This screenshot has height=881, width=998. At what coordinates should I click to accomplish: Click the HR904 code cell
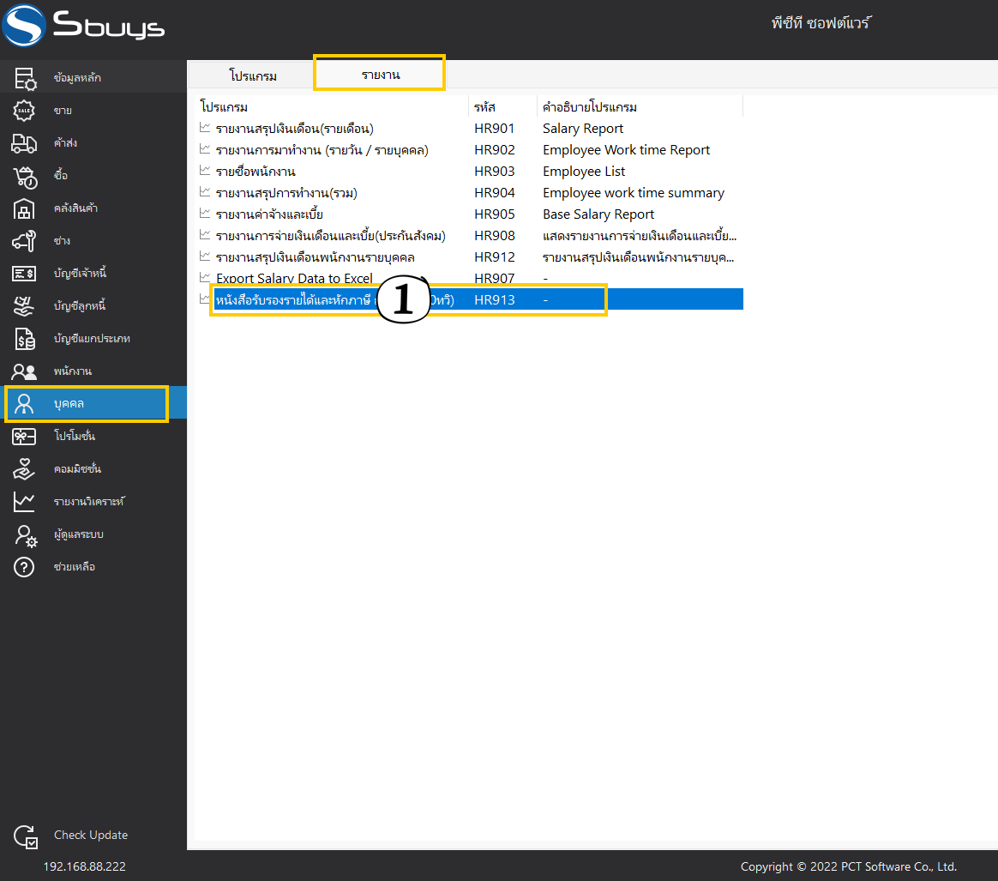494,192
